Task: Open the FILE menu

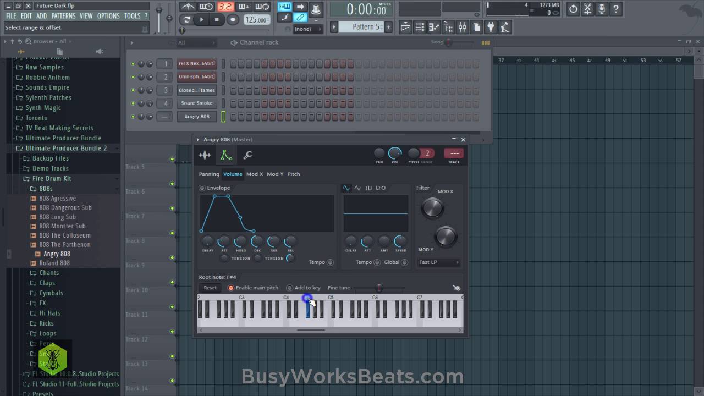Action: [x=11, y=16]
